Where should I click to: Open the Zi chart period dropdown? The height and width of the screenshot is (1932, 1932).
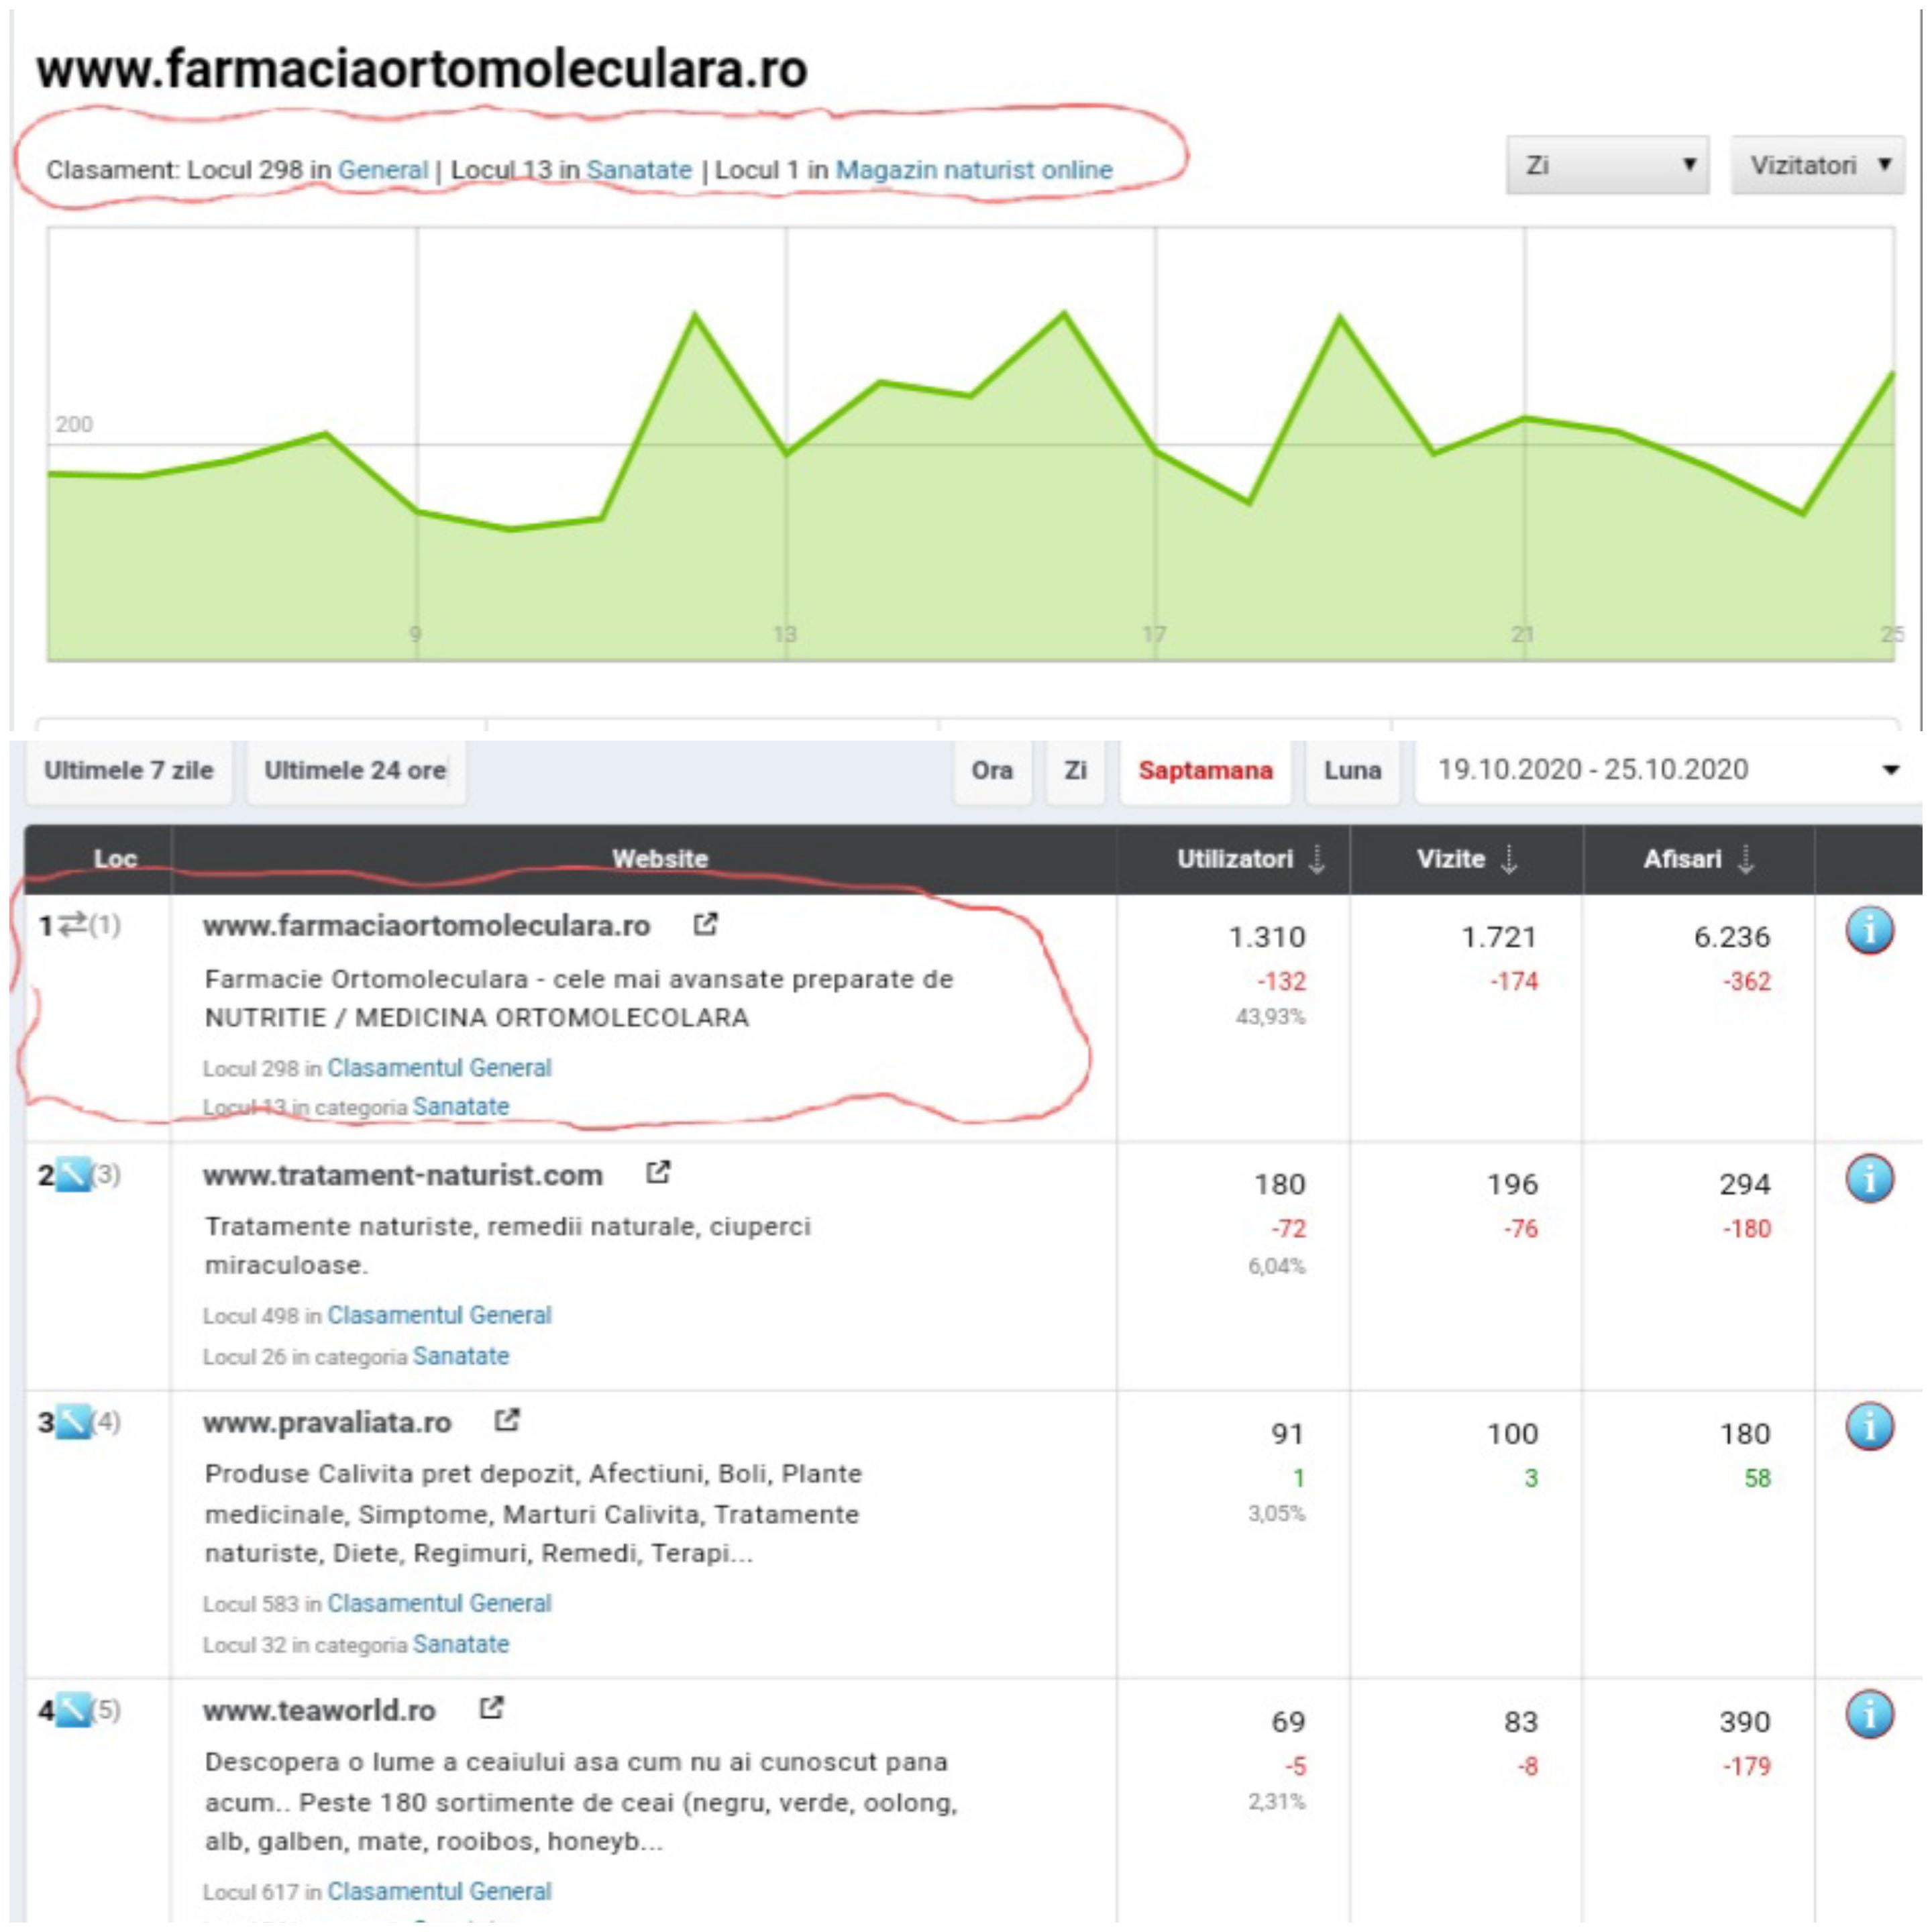pos(1608,165)
